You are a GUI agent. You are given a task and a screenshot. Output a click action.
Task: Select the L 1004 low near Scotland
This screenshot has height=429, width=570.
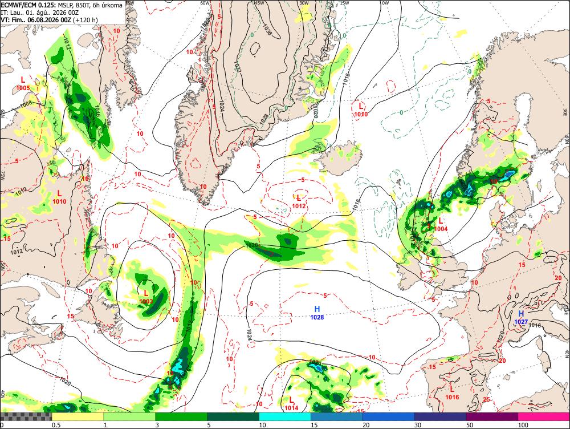coord(441,224)
